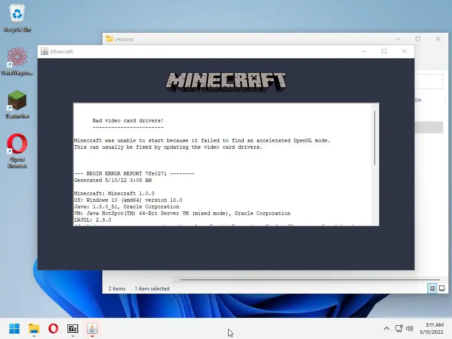Minimize the versions window
452x339 pixels.
click(x=398, y=39)
